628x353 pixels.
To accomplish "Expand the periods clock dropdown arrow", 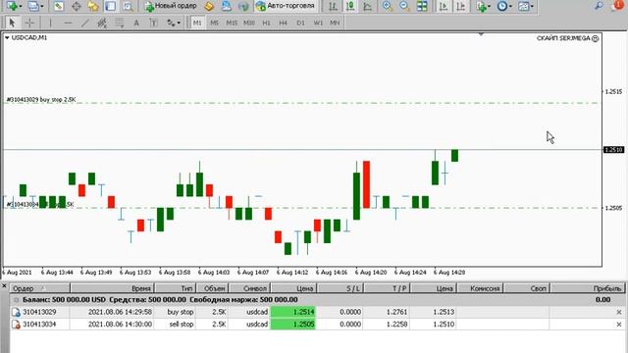I will 510,7.
